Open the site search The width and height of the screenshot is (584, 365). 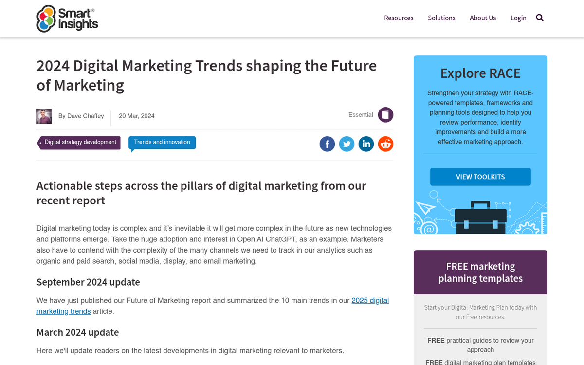click(x=539, y=18)
